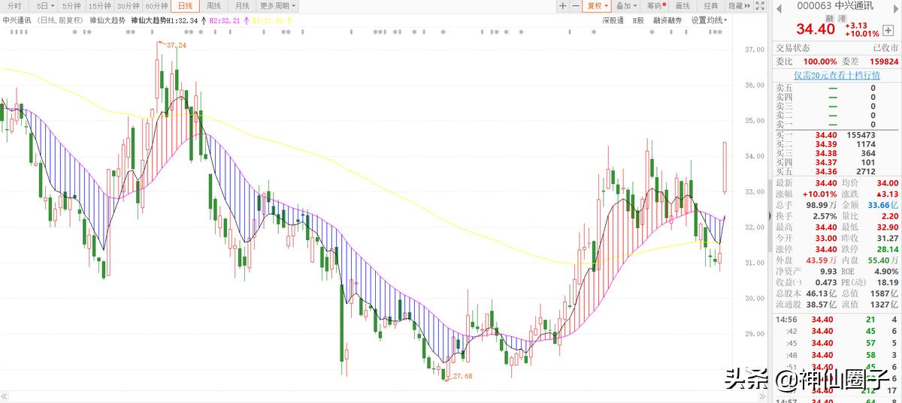Image resolution: width=902 pixels, height=403 pixels.
Task: Click the H股 label
Action: coord(638,21)
